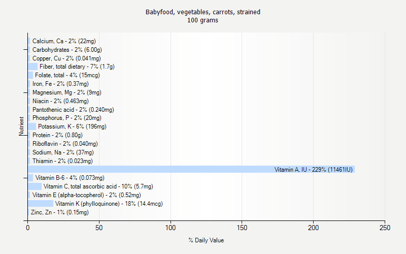Select the Vitamin E alpha-tocopherol label
Image resolution: width=406 pixels, height=254 pixels.
(86, 195)
